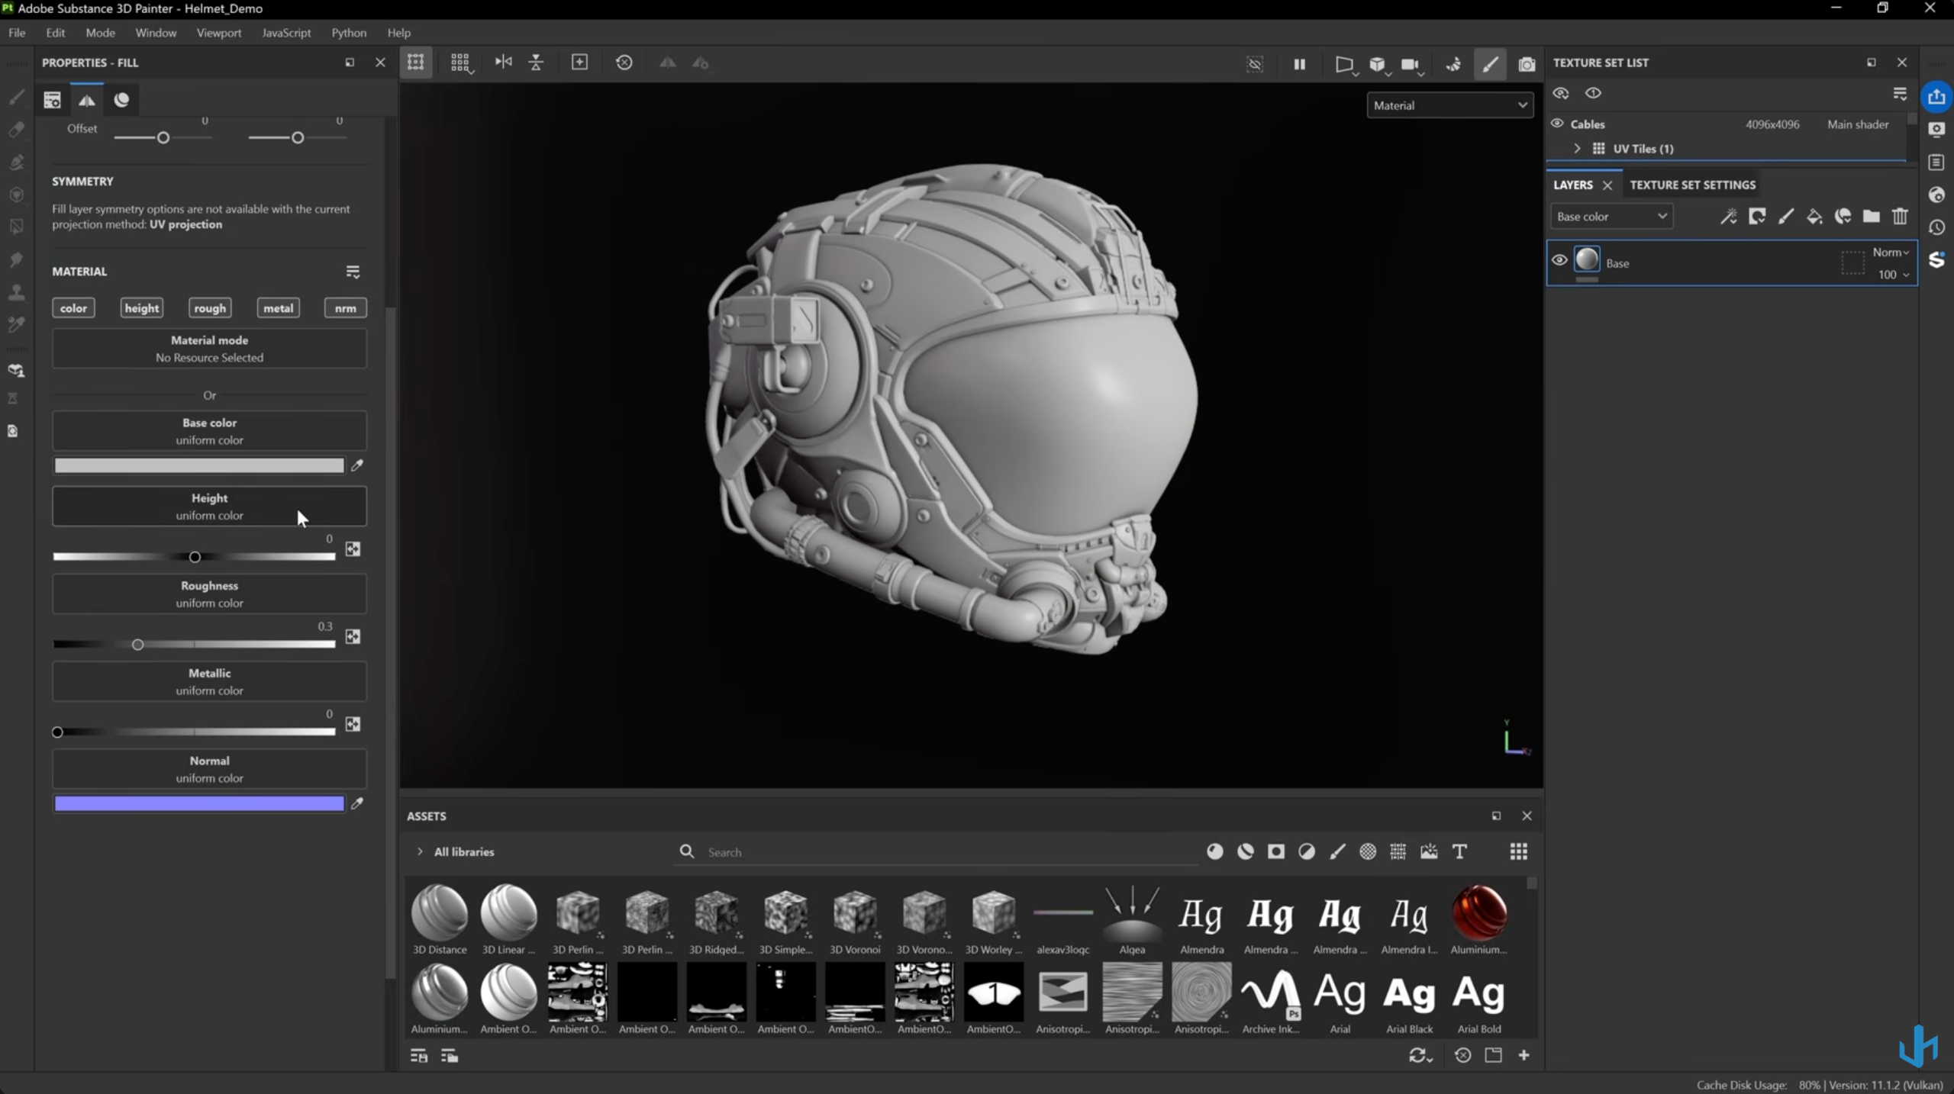Open the Material viewport mode dropdown
This screenshot has height=1094, width=1954.
[x=1449, y=105]
